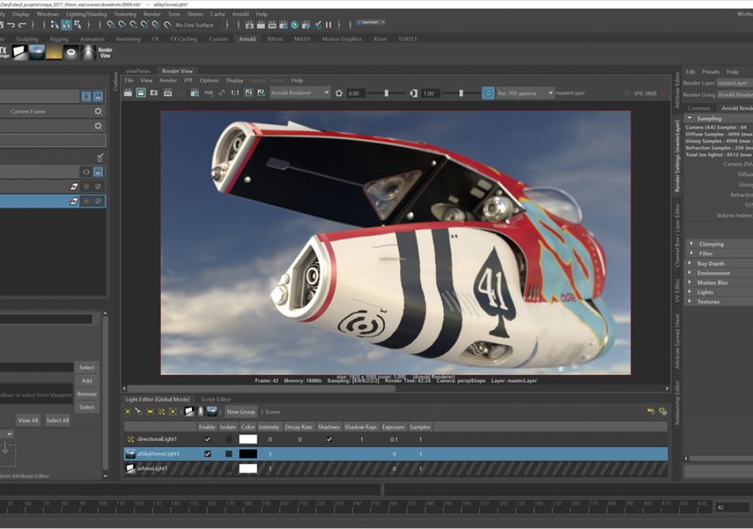
Task: Switch to the Script Editor tab
Action: coord(216,399)
